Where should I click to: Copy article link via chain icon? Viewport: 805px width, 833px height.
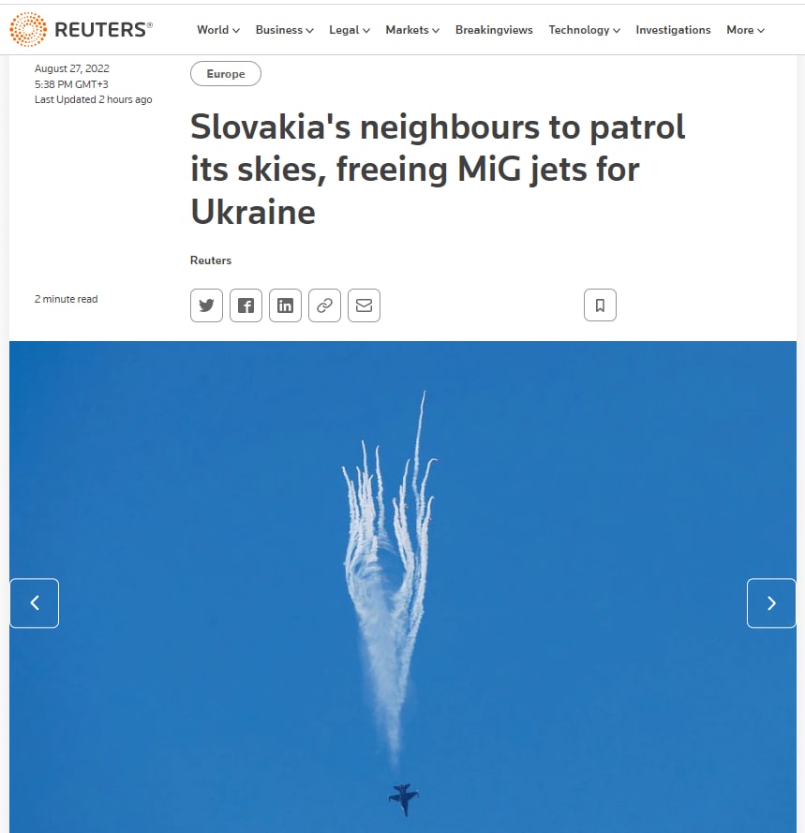point(324,305)
